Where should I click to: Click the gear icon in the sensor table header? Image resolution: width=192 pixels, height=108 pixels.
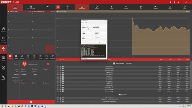tap(61, 60)
